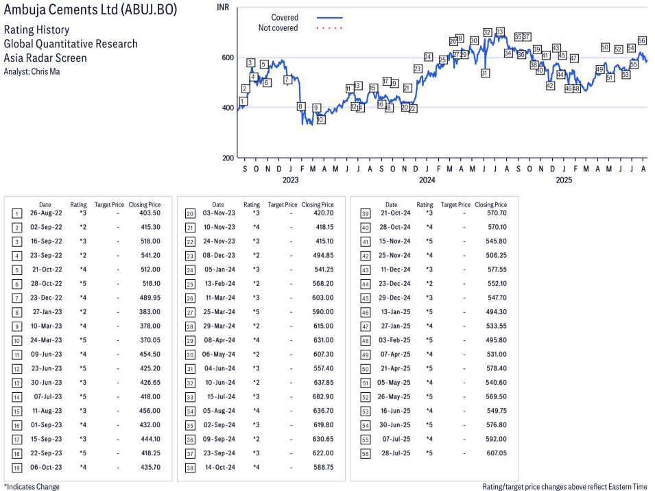Click the '*Indicates Change' footnote
The width and height of the screenshot is (655, 491).
[32, 487]
